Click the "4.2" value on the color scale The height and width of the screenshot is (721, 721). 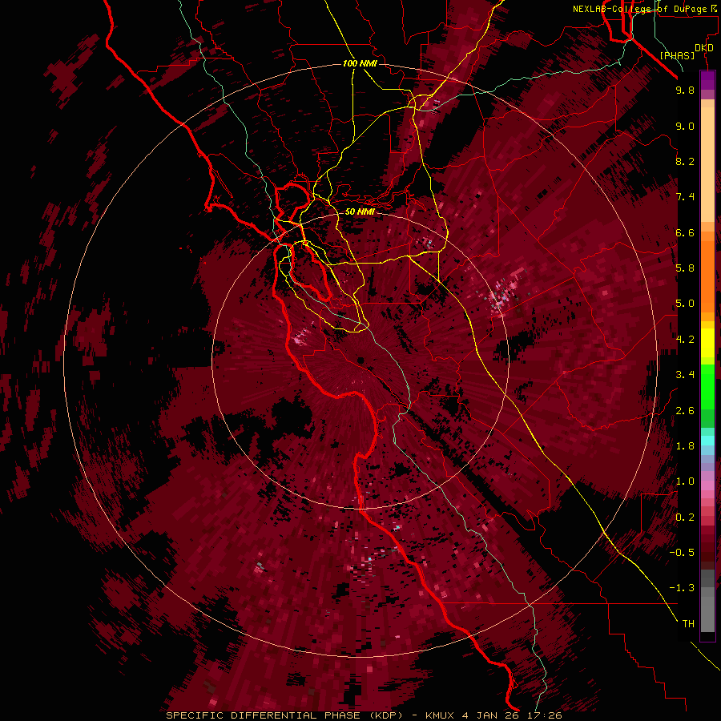(685, 340)
